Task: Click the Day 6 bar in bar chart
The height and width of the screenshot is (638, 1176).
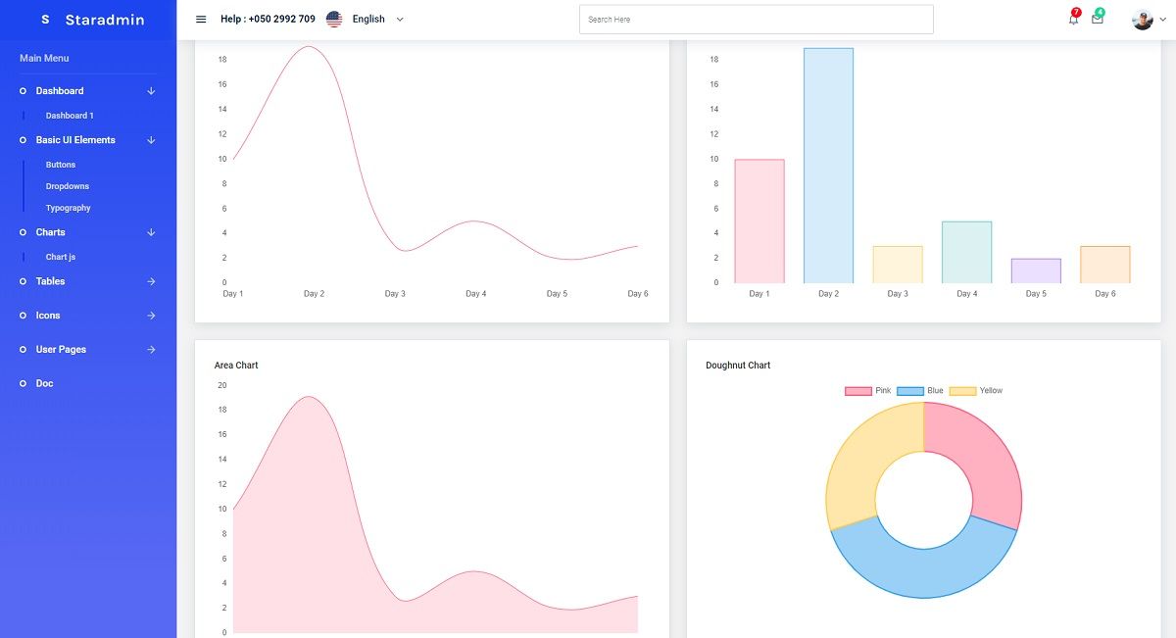Action: click(1105, 265)
